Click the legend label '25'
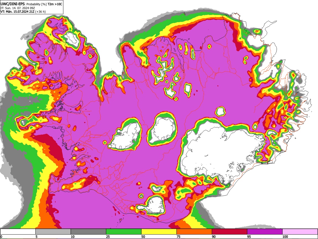 click(x=108, y=237)
